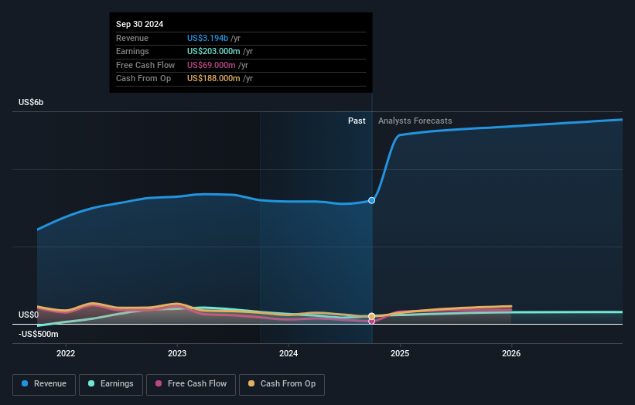The width and height of the screenshot is (635, 405).
Task: Click the Analysts Forecasts label
Action: (415, 121)
